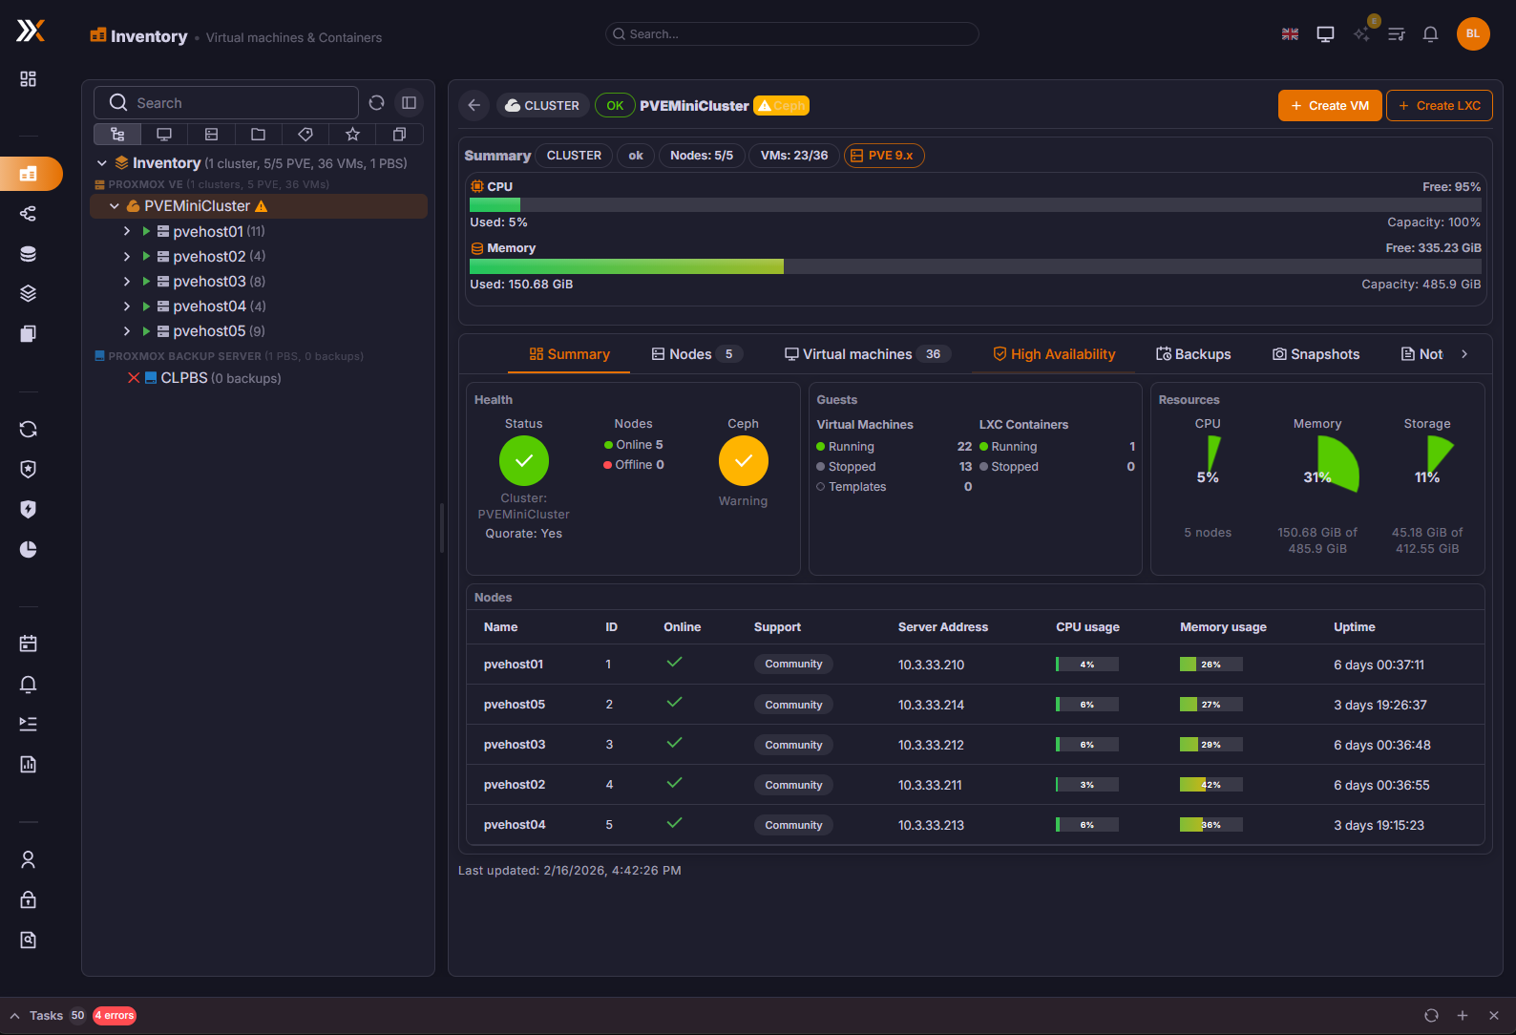Viewport: 1516px width, 1035px height.
Task: Show more tabs with right chevron
Action: pyautogui.click(x=1465, y=354)
